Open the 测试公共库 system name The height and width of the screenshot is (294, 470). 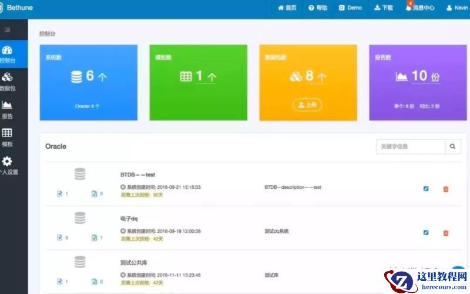[x=134, y=262]
